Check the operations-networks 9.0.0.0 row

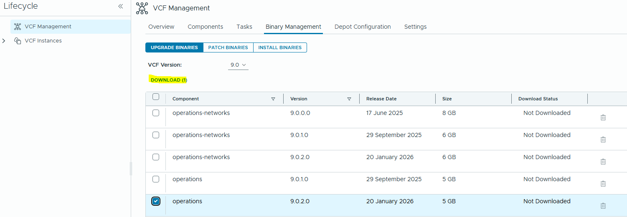[x=156, y=113]
